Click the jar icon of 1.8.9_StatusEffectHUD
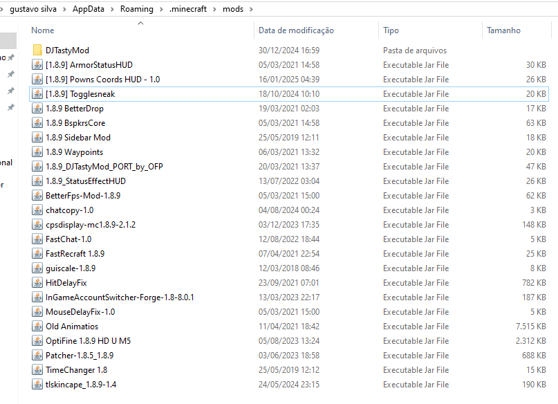558x404 pixels. point(37,181)
